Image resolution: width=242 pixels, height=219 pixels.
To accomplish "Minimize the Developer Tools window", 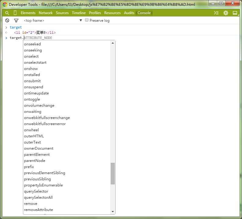I will 213,3.
